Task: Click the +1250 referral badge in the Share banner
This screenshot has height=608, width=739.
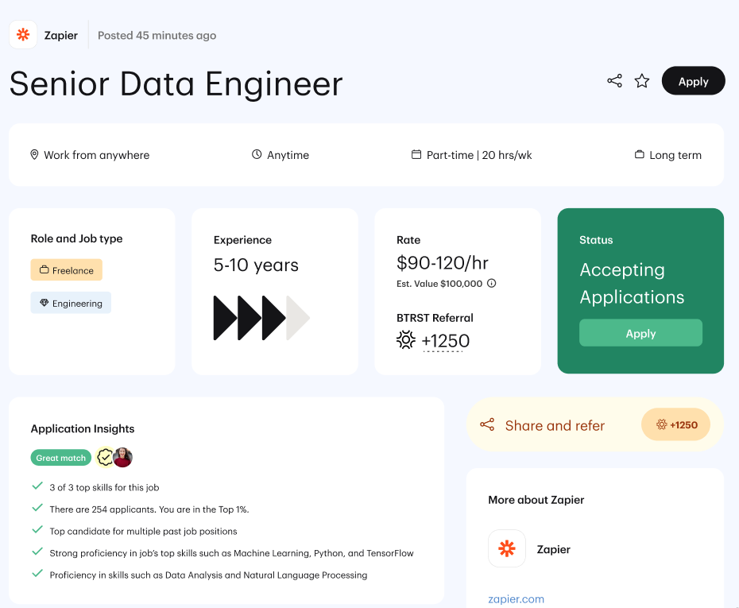Action: pos(675,424)
